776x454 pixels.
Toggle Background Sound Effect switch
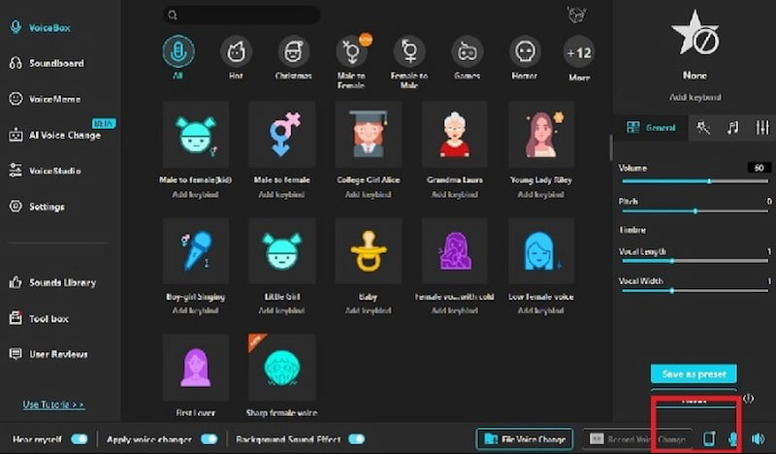pyautogui.click(x=356, y=439)
